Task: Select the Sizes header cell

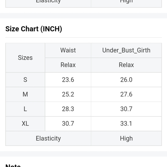Action: [x=25, y=58]
